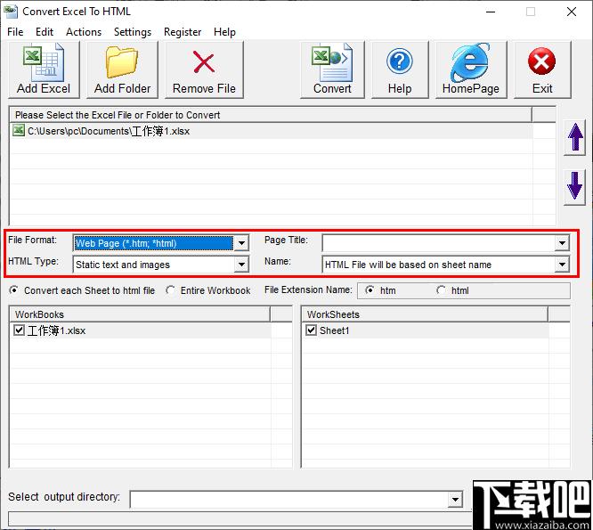
Task: Expand the Name dropdown
Action: [562, 265]
